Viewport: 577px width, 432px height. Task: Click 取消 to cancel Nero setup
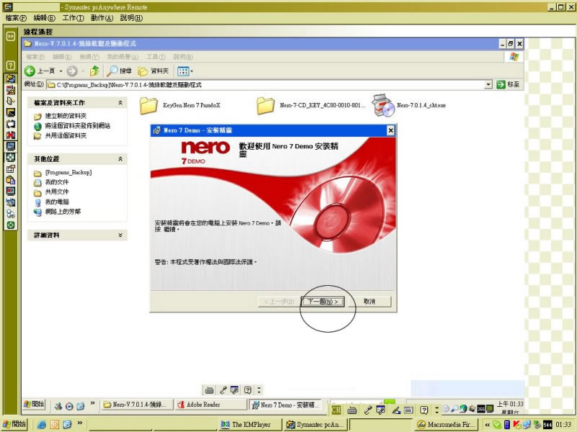pyautogui.click(x=369, y=302)
